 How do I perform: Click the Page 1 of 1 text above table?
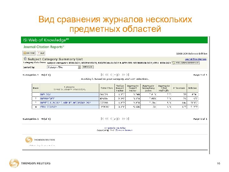(200, 75)
